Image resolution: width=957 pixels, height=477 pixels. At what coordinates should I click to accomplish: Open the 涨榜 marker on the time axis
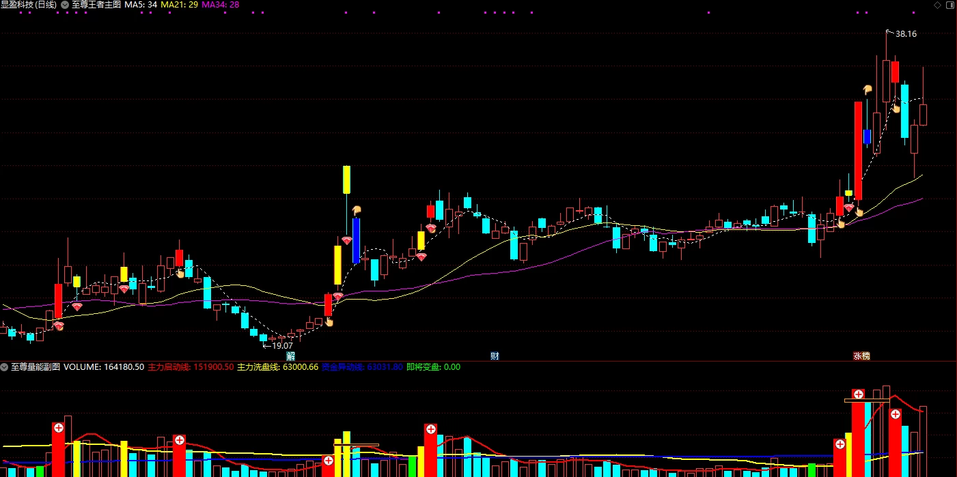click(x=861, y=356)
